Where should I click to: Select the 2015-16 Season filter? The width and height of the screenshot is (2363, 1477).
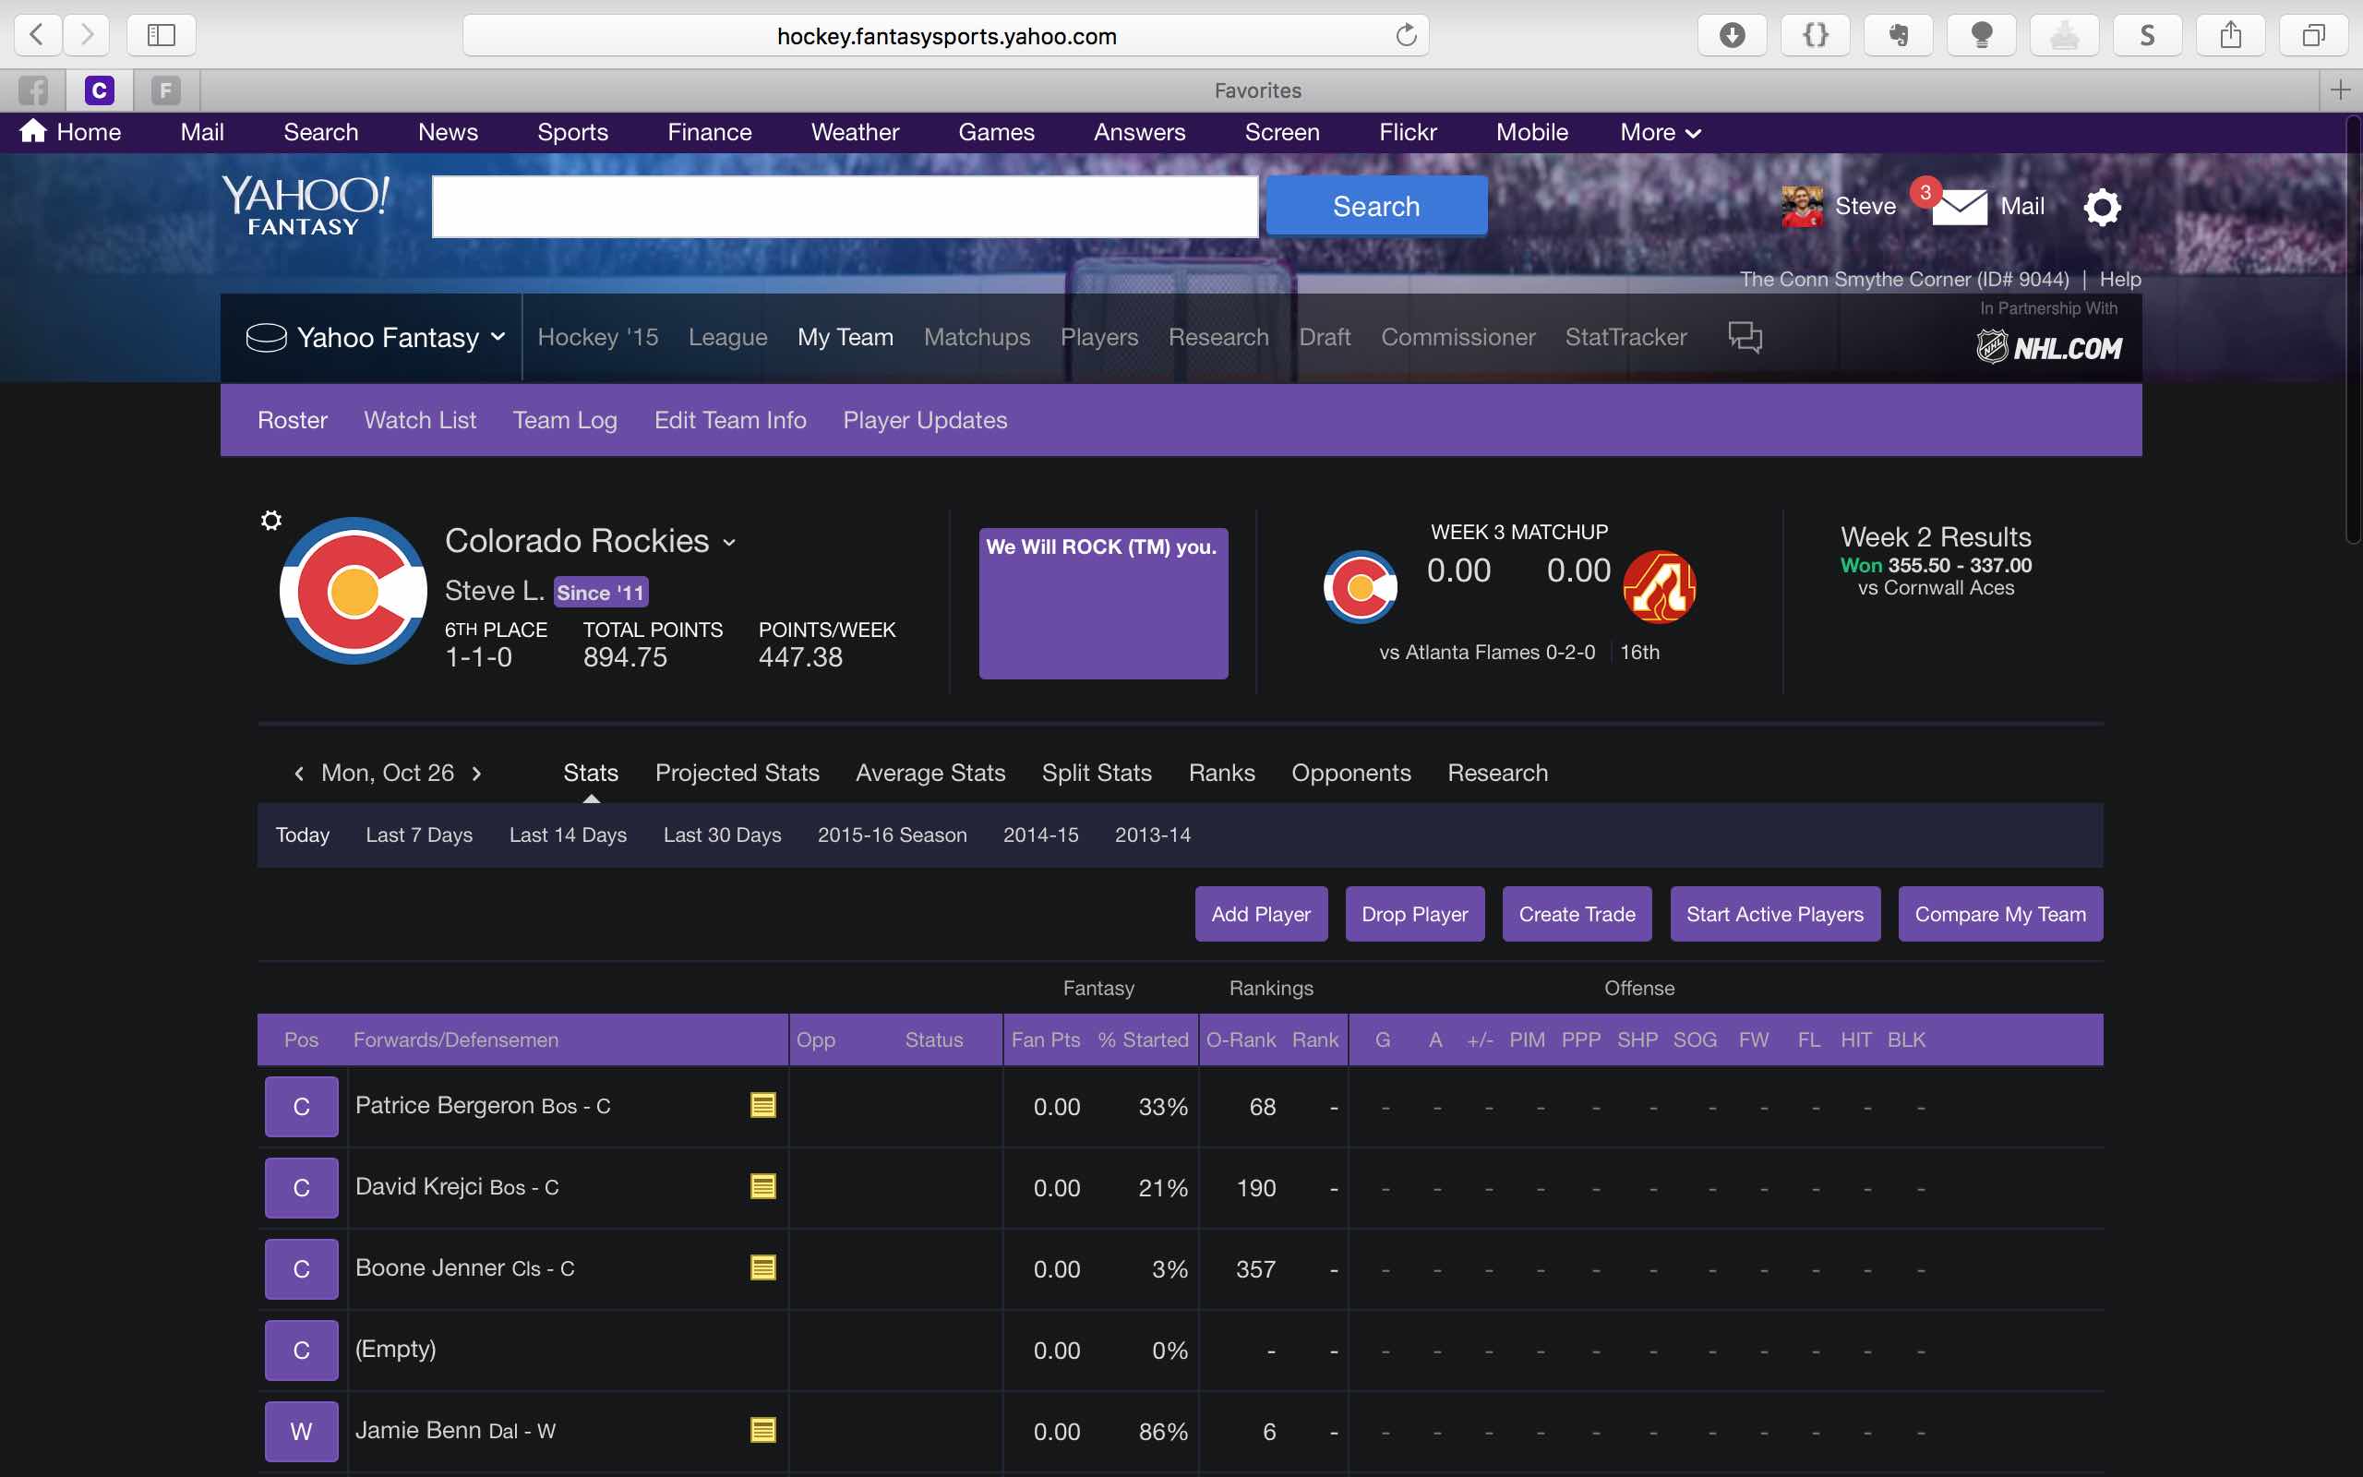pos(892,835)
